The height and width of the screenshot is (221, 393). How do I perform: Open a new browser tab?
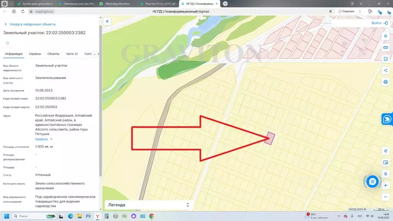click(x=225, y=3)
